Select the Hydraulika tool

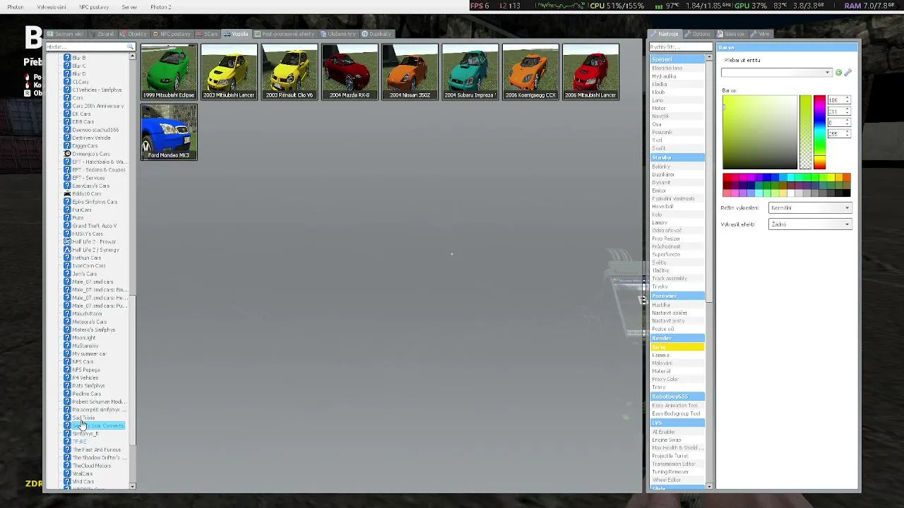tap(677, 76)
